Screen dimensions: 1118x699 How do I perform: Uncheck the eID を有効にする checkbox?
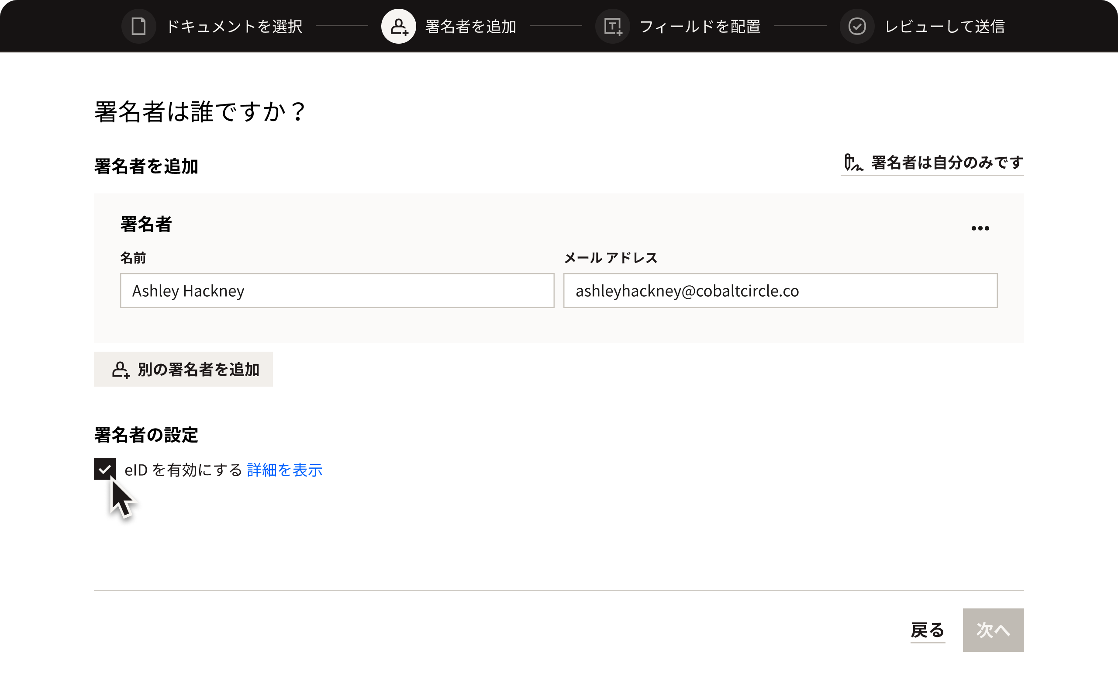pyautogui.click(x=105, y=469)
